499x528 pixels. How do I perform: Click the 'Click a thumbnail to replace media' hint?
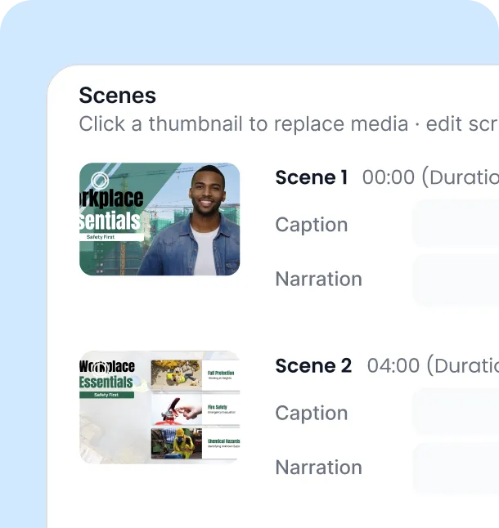[244, 124]
